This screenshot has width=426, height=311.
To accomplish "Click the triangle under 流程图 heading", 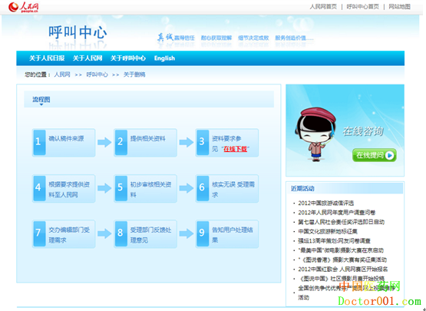I will 41,104.
